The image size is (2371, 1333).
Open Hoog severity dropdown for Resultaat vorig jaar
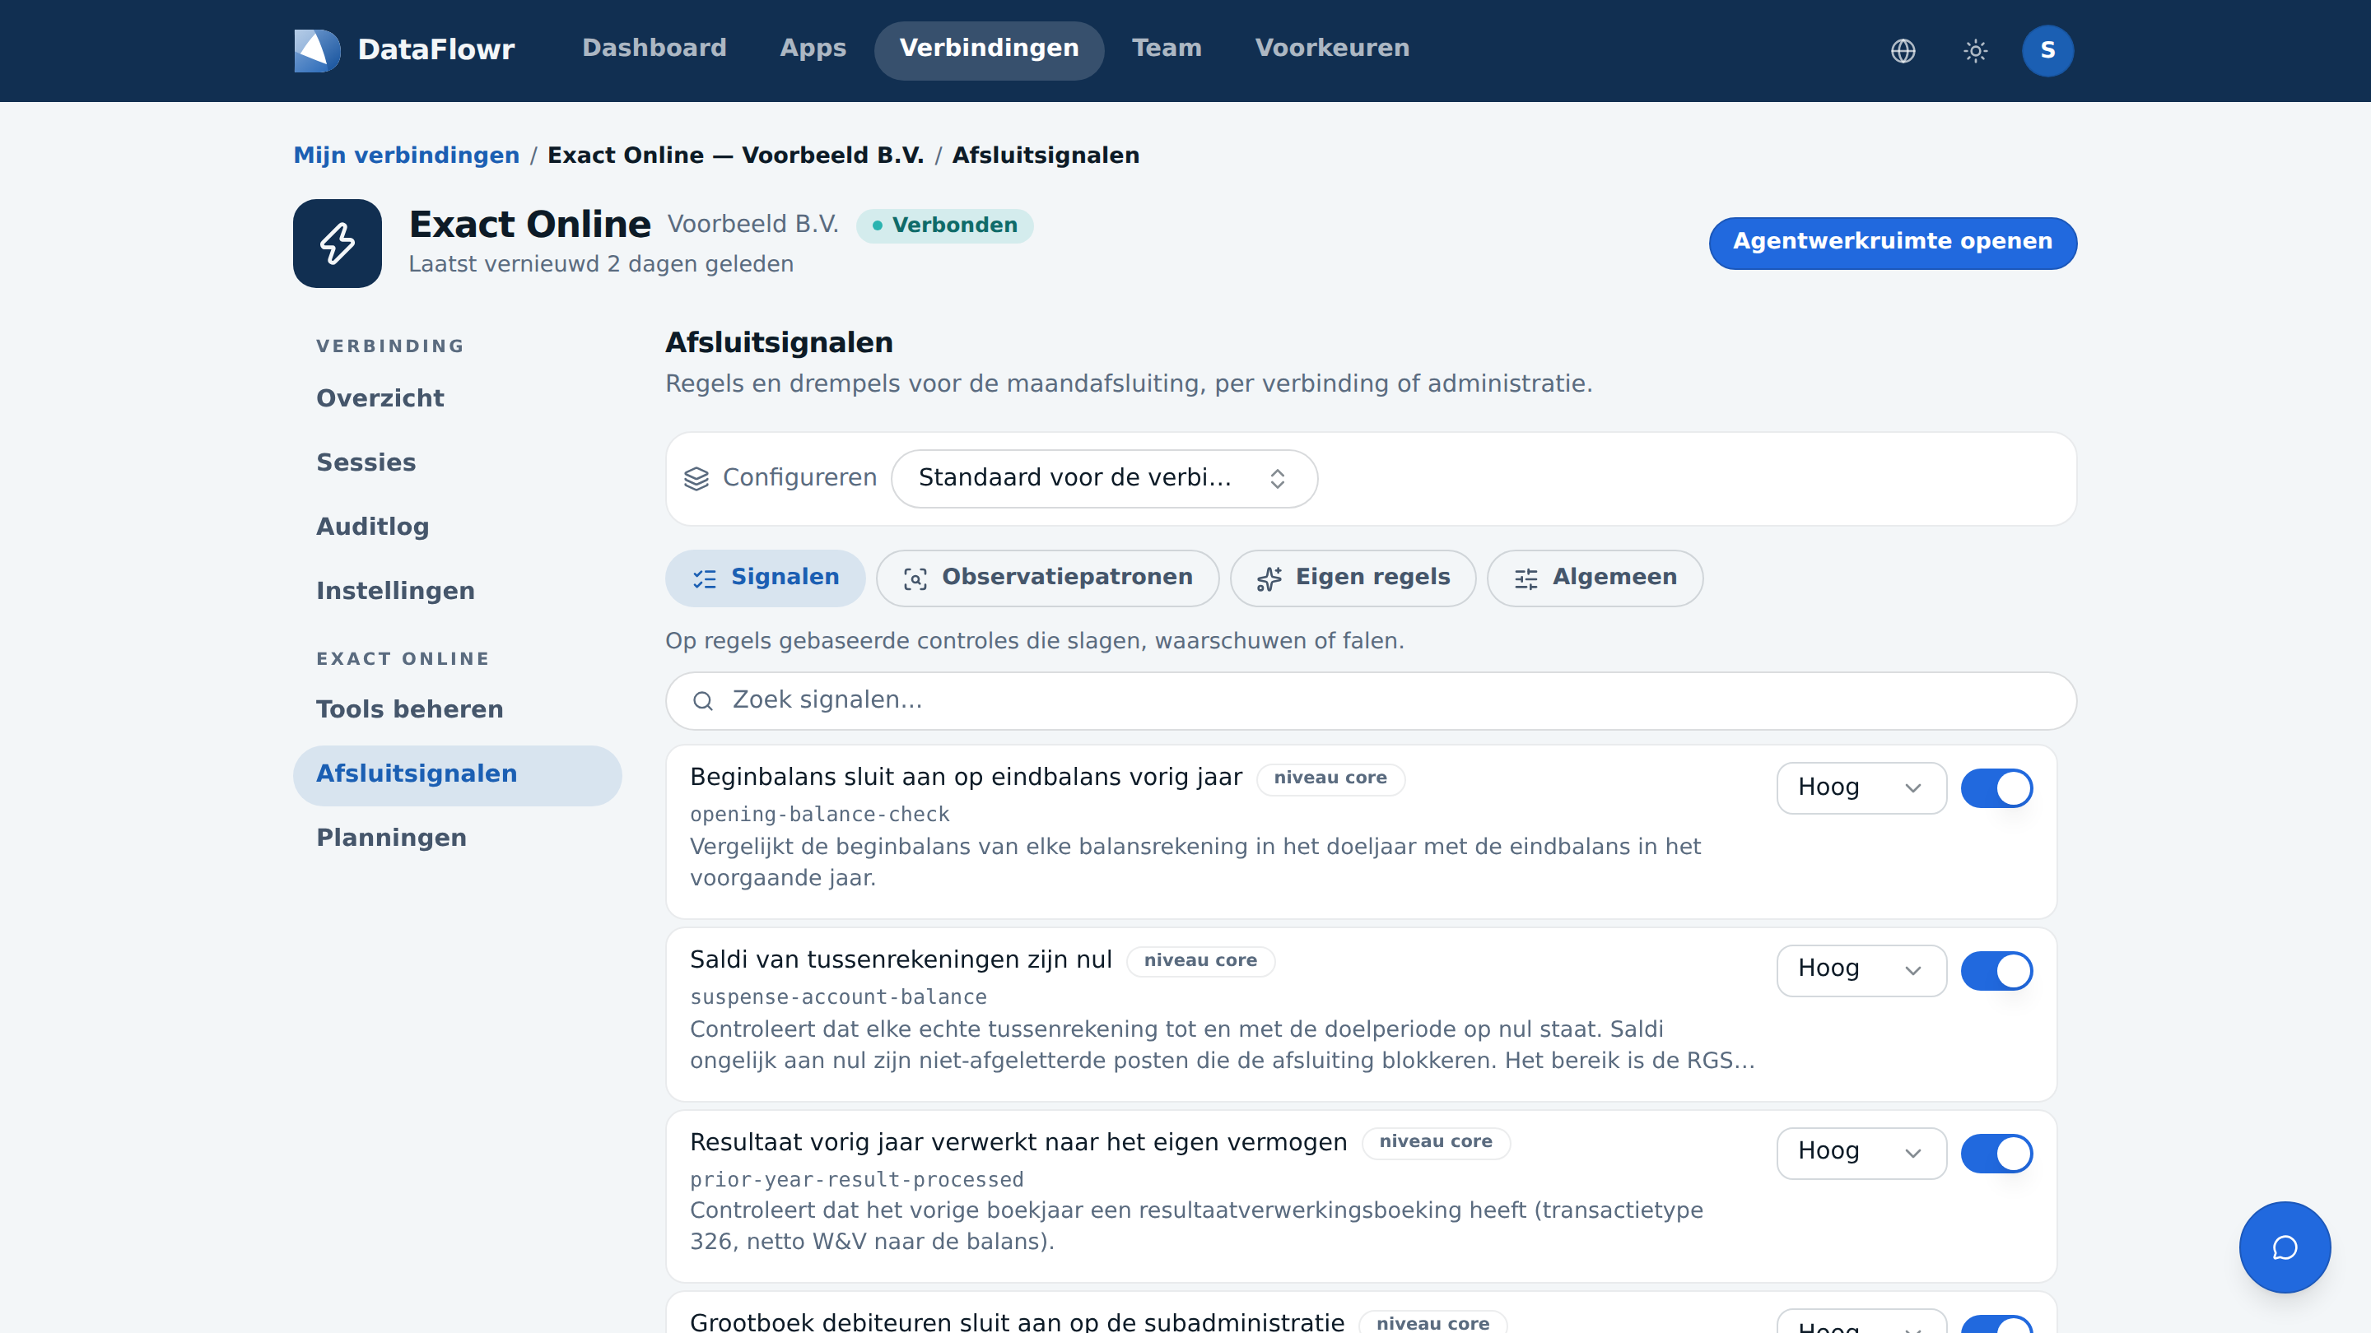coord(1861,1154)
